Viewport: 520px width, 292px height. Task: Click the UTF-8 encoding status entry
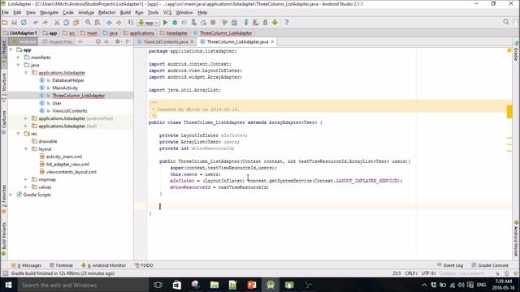428,273
